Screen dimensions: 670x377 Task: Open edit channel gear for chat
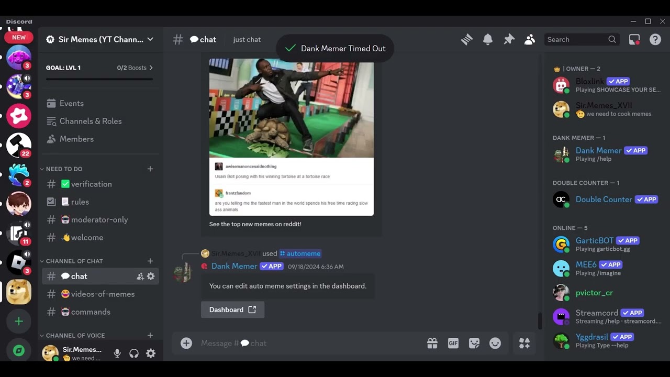(x=151, y=276)
